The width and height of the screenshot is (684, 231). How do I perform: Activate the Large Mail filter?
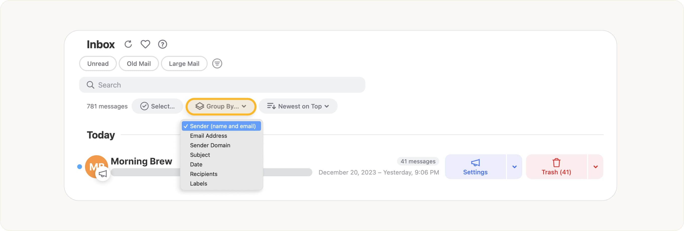[184, 63]
